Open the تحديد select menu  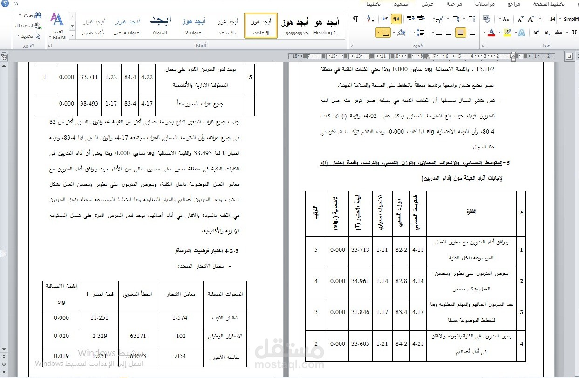tap(30, 36)
